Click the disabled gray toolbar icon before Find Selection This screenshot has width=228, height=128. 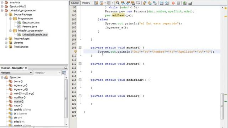109,3
